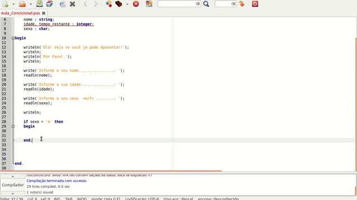This screenshot has height=200, width=357.
Task: Clear the toolbar search field
Action: [x=198, y=4]
